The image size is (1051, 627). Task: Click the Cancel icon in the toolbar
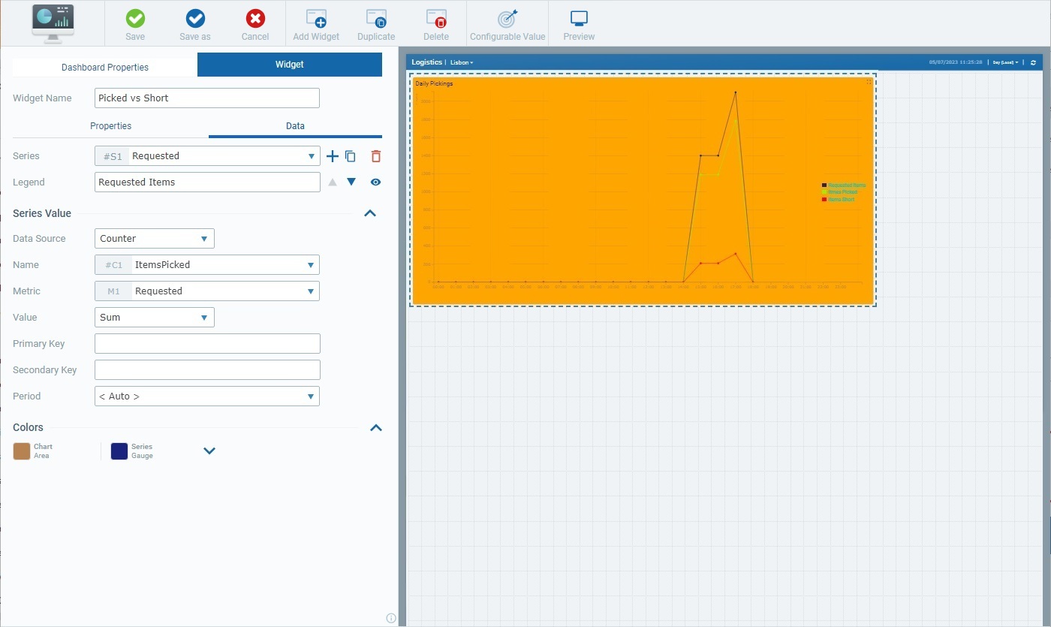255,20
